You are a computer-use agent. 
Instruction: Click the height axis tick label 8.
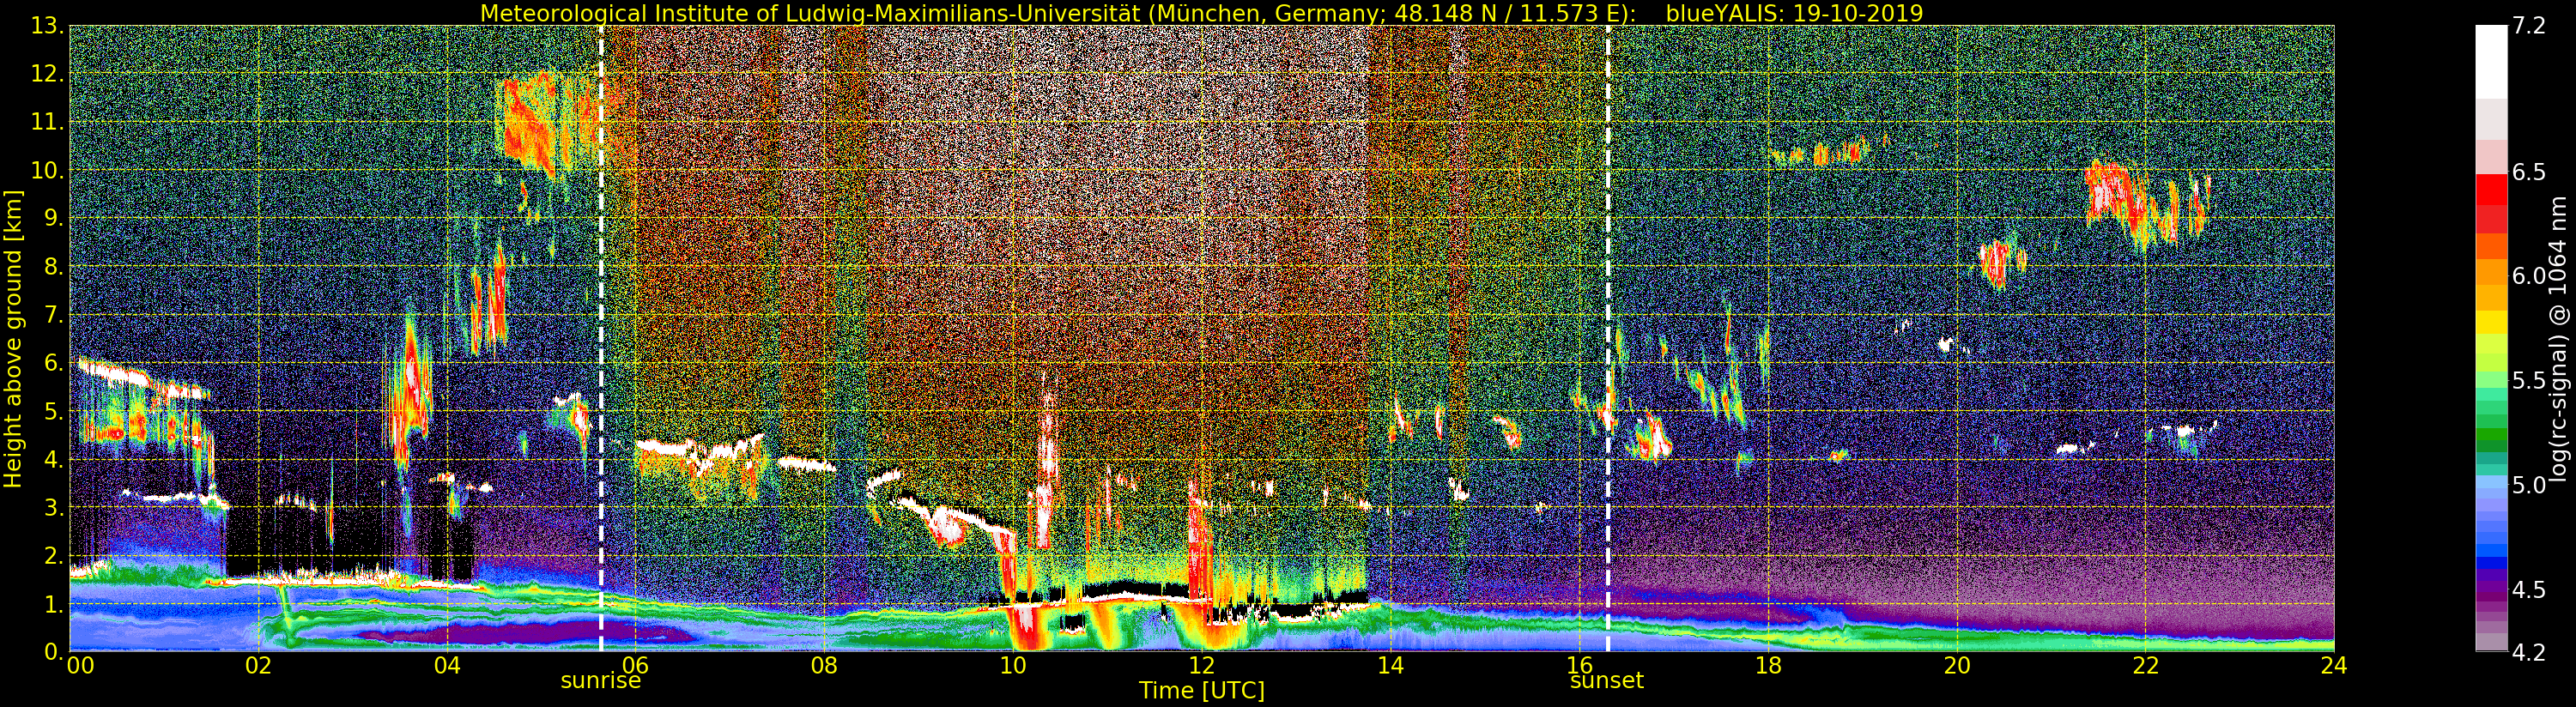pyautogui.click(x=55, y=267)
